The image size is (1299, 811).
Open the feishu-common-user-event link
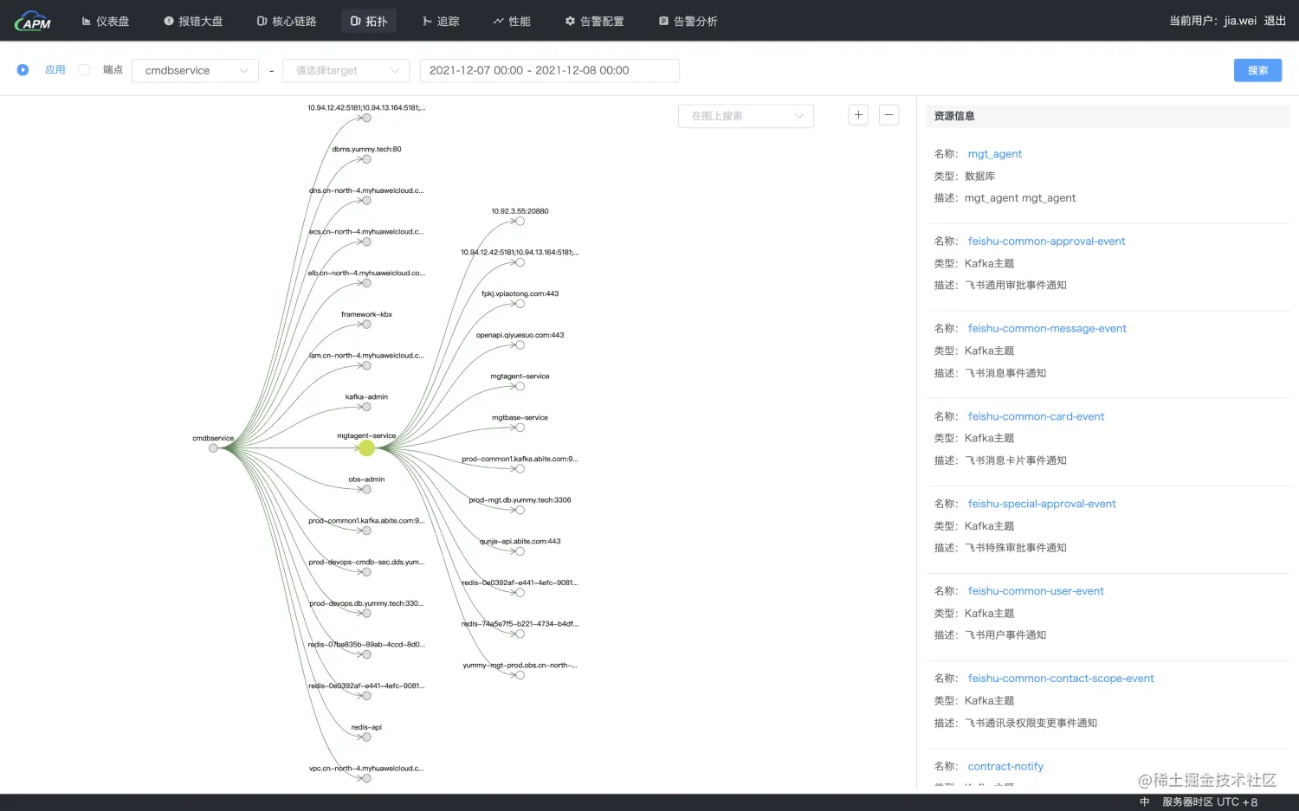(1036, 591)
